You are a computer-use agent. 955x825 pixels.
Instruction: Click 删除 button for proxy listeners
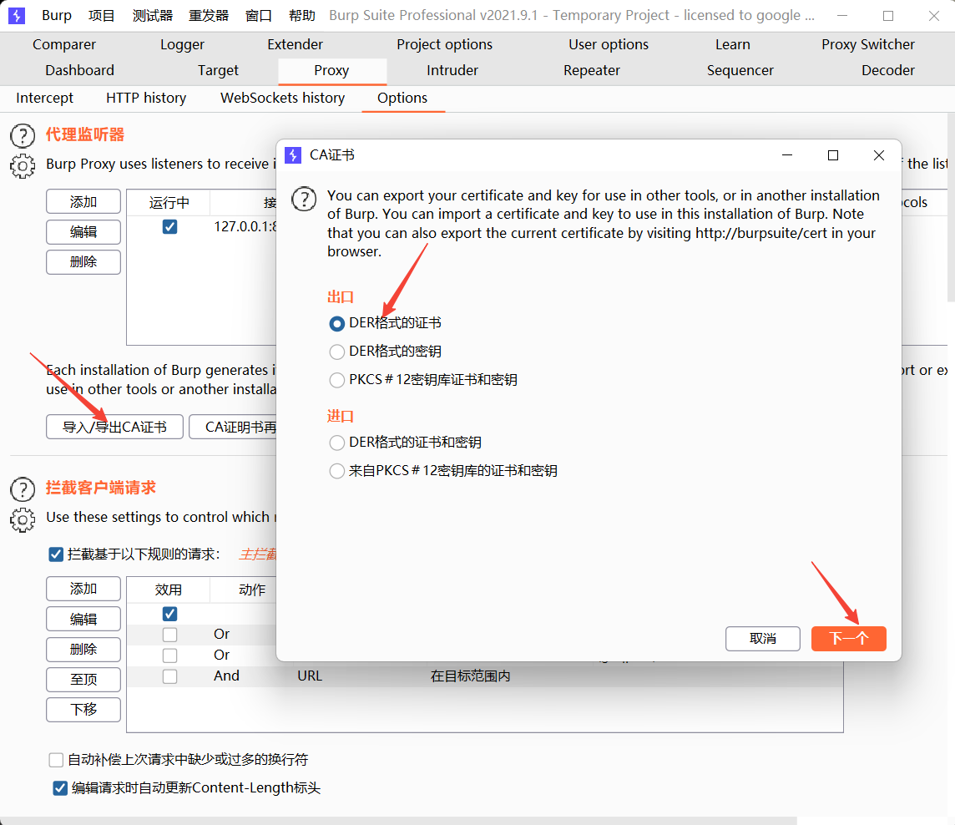[83, 262]
